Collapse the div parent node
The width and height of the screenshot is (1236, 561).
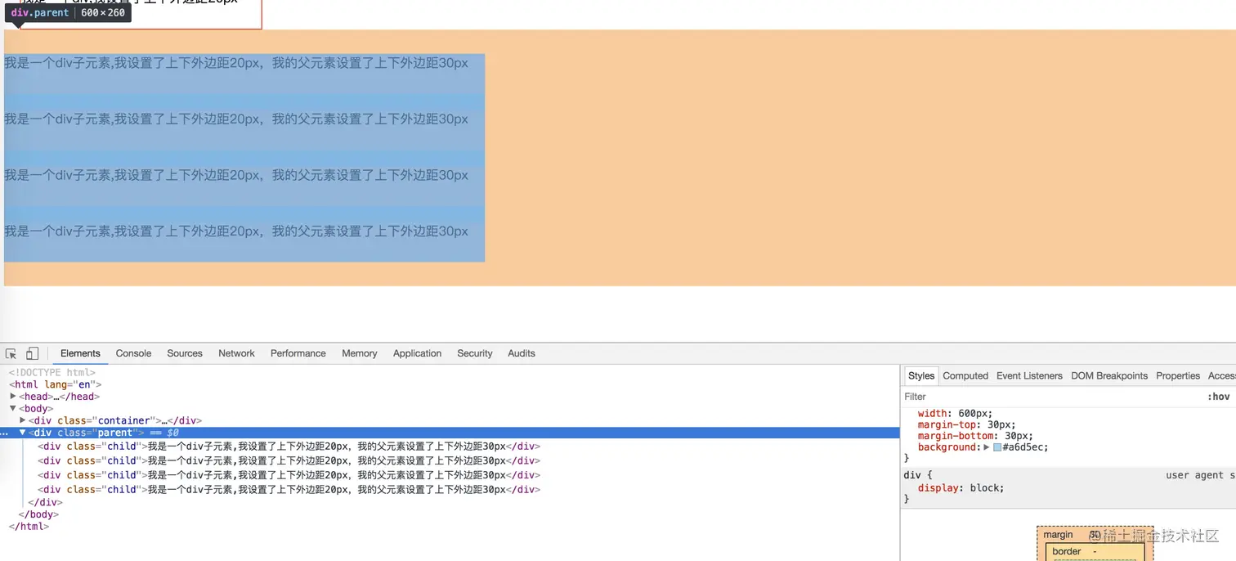pos(23,433)
